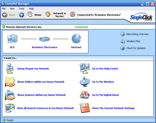This screenshot has width=156, height=123.
Task: Click the Help Center computers icon
Action: pyautogui.click(x=85, y=69)
